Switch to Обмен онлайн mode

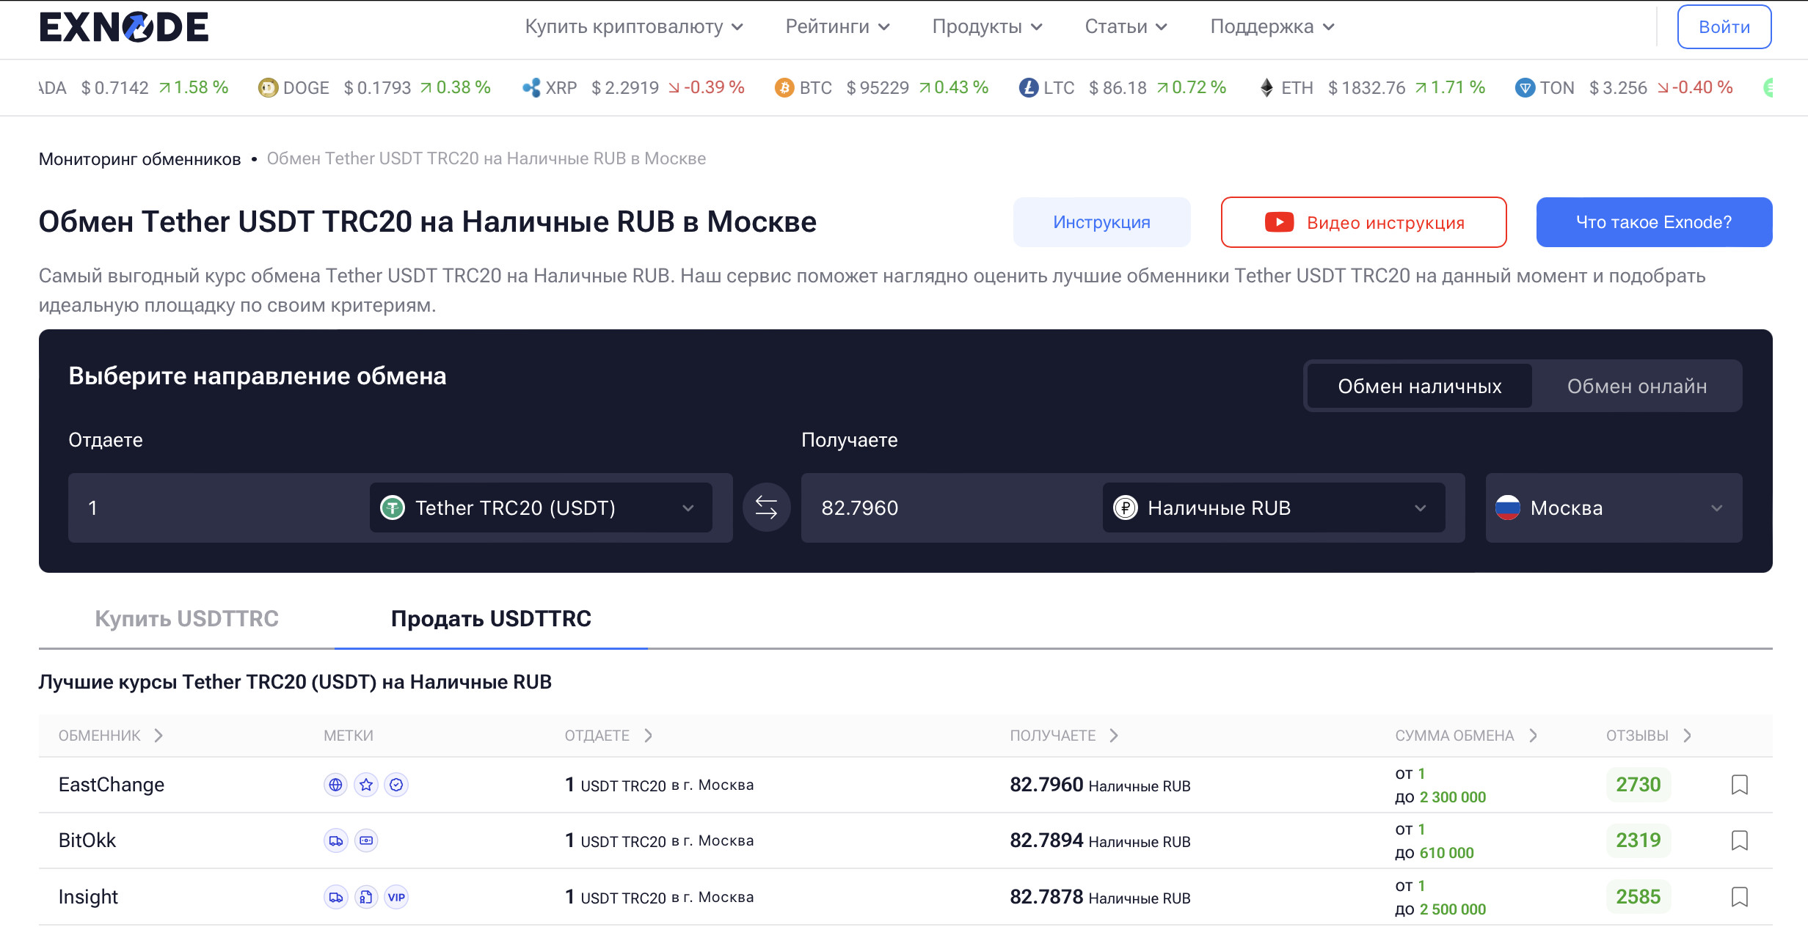1636,386
